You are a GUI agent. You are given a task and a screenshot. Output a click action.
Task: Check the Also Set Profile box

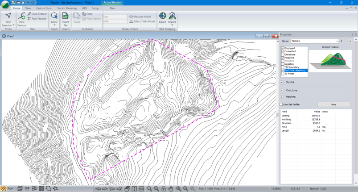point(281,104)
